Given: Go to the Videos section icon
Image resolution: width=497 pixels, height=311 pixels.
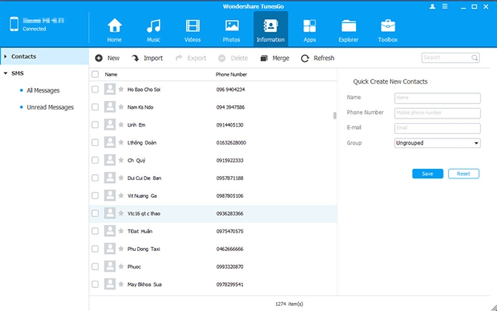Looking at the screenshot, I should pyautogui.click(x=193, y=26).
